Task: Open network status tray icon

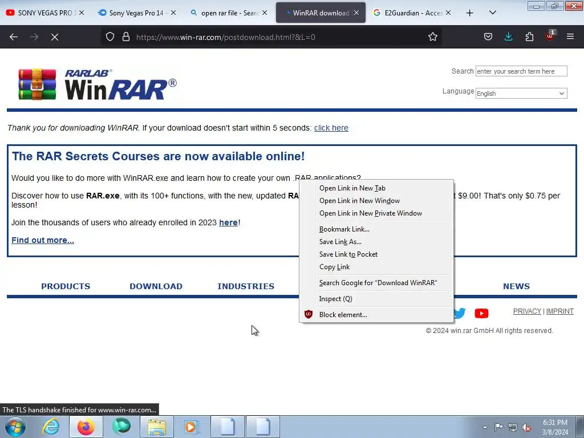Action: (x=513, y=427)
